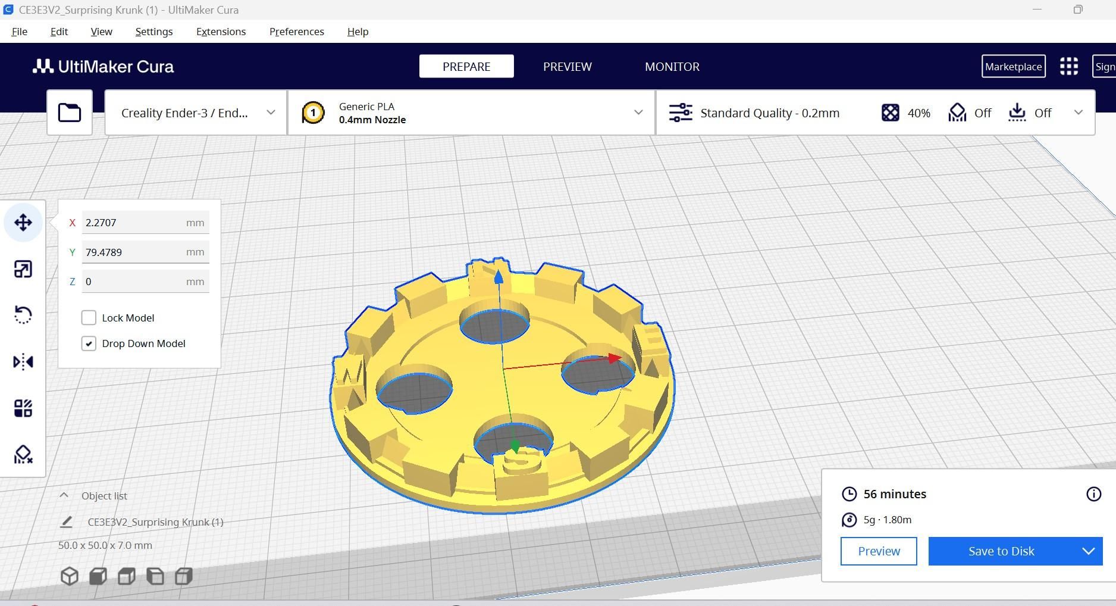This screenshot has width=1116, height=606.
Task: Switch to top view cube
Action: [x=127, y=576]
